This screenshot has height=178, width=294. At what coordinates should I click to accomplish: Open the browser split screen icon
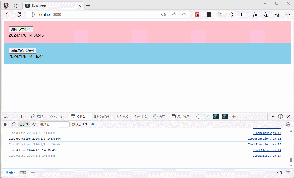click(243, 14)
